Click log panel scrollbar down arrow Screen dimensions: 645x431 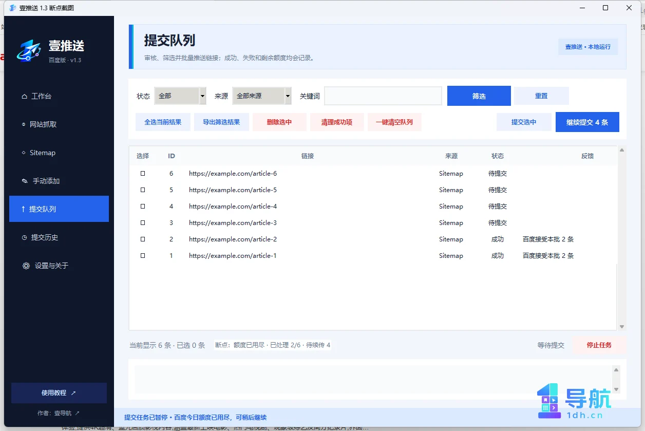tap(617, 389)
